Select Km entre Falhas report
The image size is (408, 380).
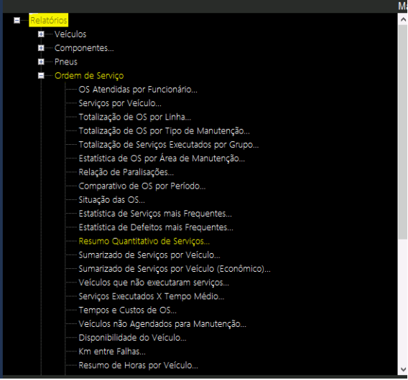click(112, 351)
